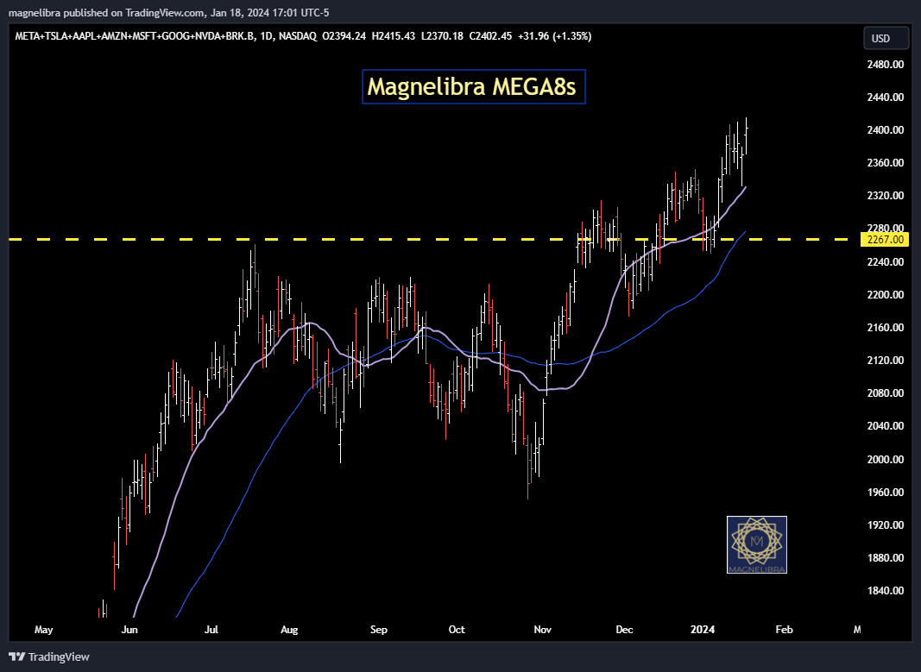Click the 2200.00 price axis label
Image resolution: width=921 pixels, height=672 pixels.
tap(885, 295)
